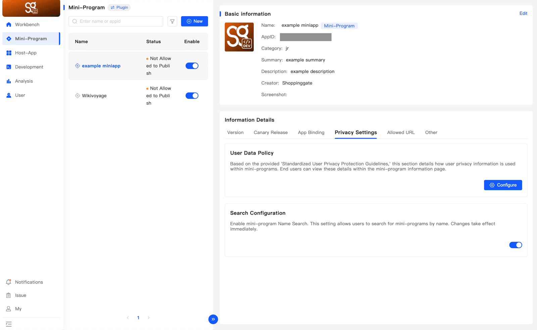537x330 pixels.
Task: Open the Issue clipboard icon
Action: [x=9, y=295]
